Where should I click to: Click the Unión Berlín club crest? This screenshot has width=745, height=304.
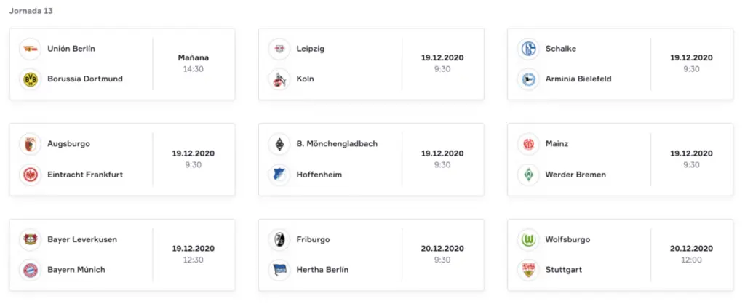31,49
